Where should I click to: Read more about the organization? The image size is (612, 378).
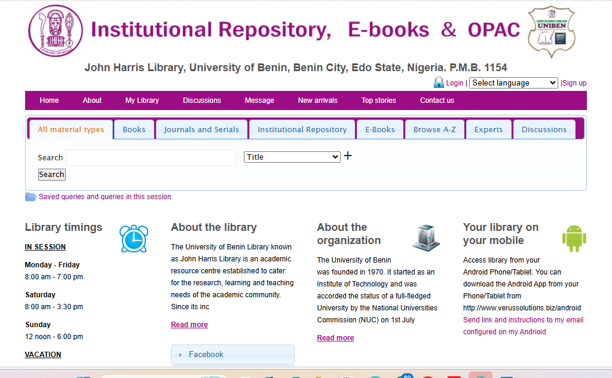(x=335, y=338)
